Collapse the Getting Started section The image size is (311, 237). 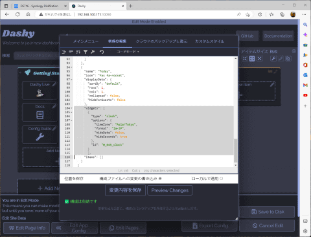pyautogui.click(x=20, y=73)
